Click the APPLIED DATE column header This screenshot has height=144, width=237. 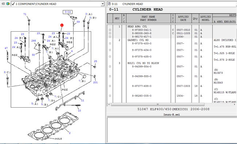coord(183,18)
